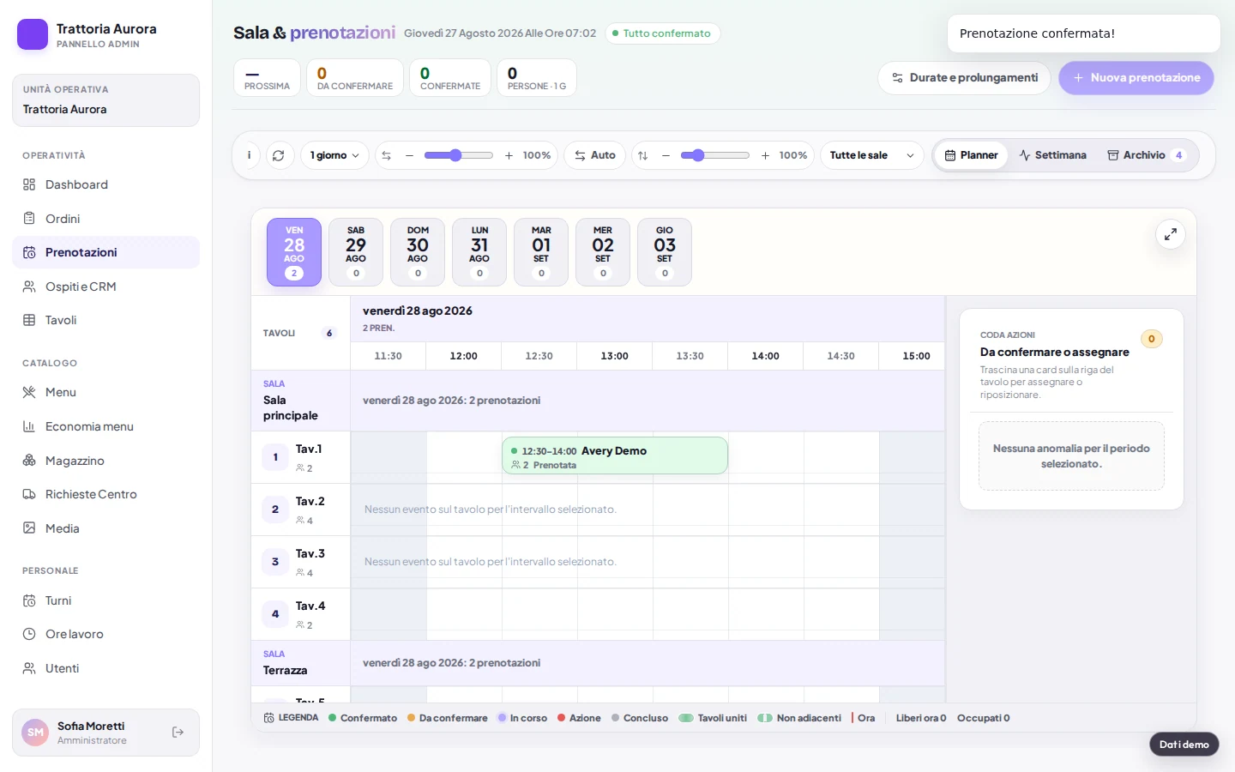Click the 'Sala principale' room header
The height and width of the screenshot is (772, 1235).
click(300, 401)
